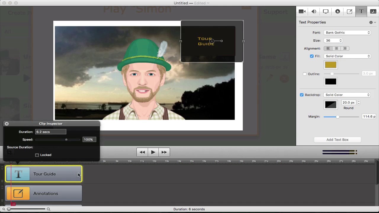
Task: Click the timeline zoom slider knob
Action: 9,209
